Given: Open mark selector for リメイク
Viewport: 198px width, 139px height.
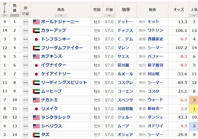Looking at the screenshot, I should pos(26,109).
